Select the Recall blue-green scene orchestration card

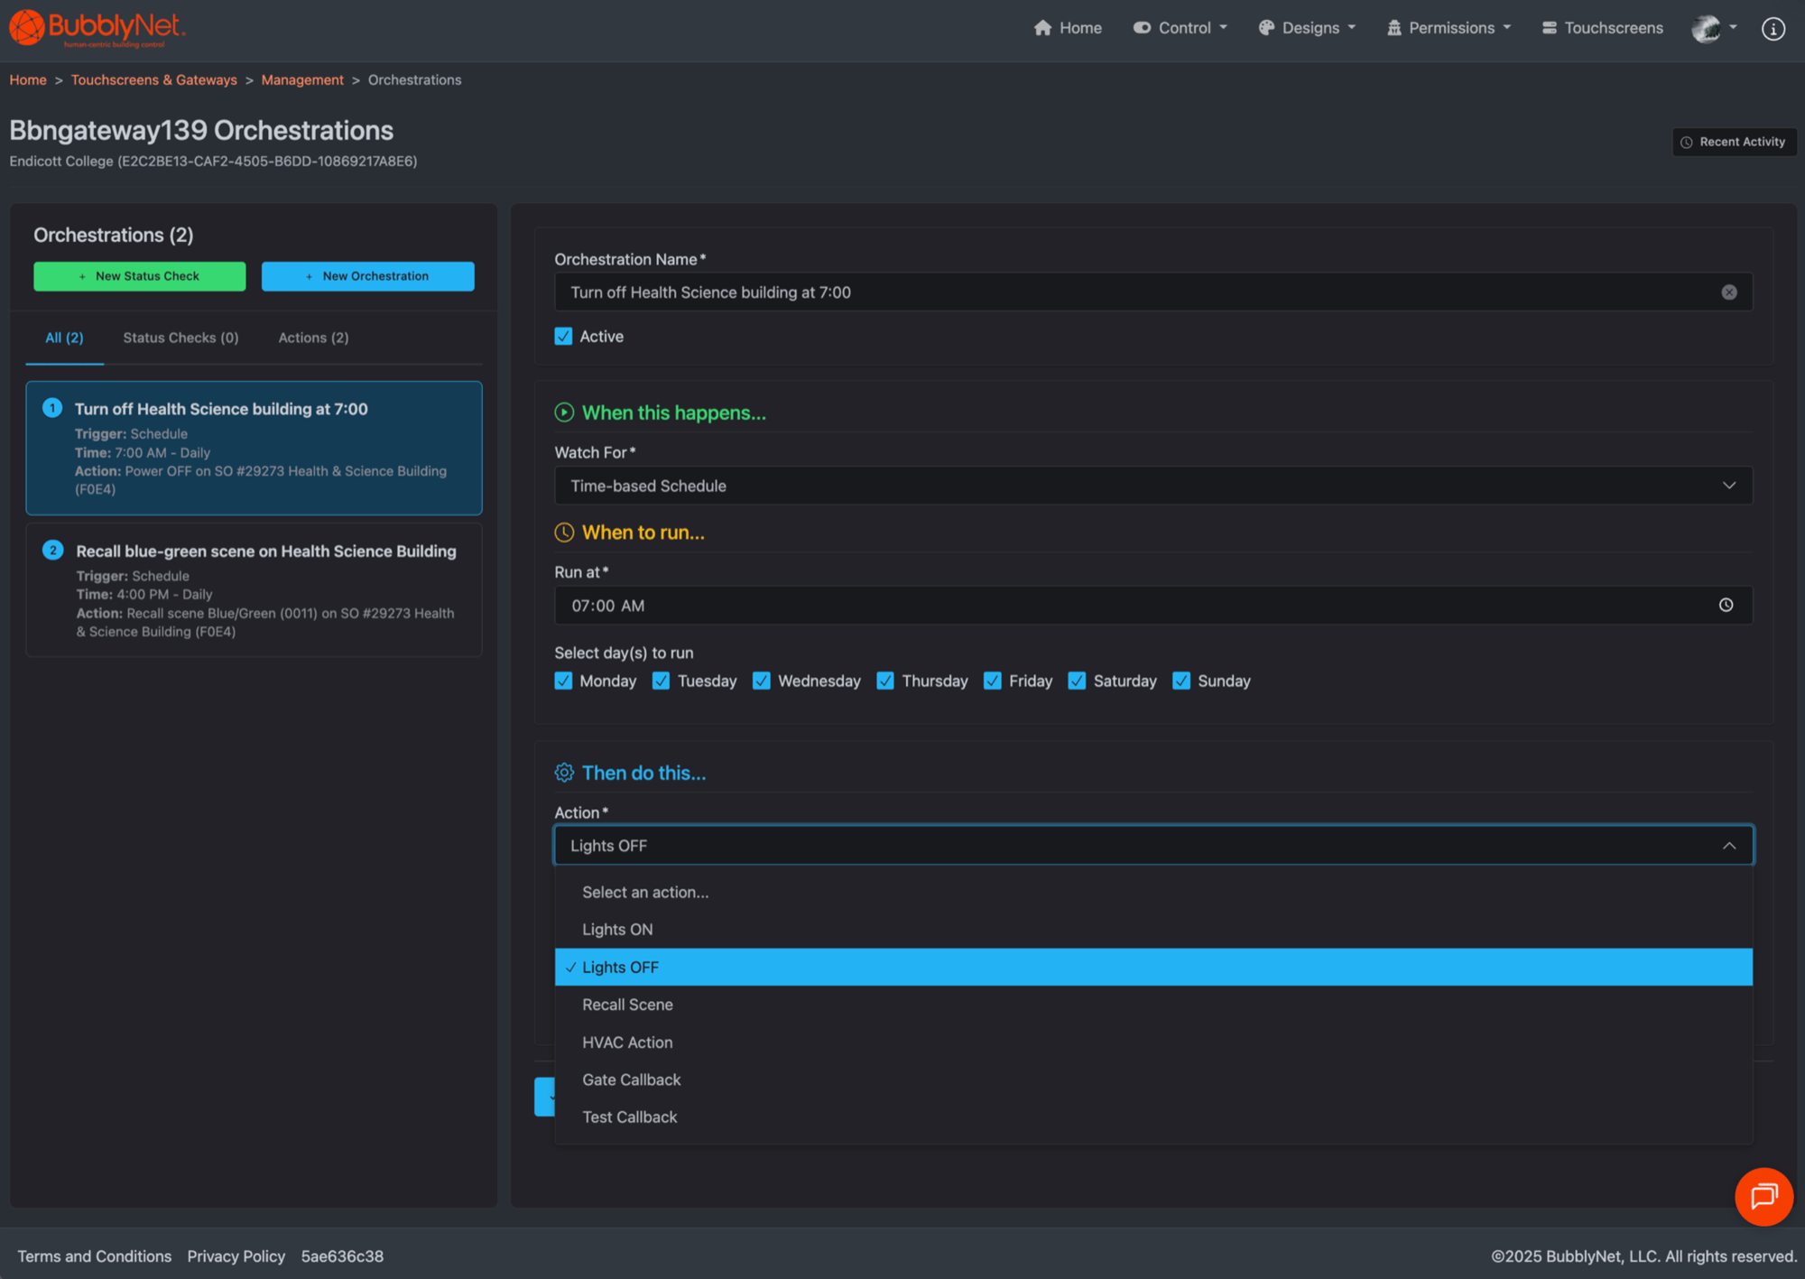point(254,589)
